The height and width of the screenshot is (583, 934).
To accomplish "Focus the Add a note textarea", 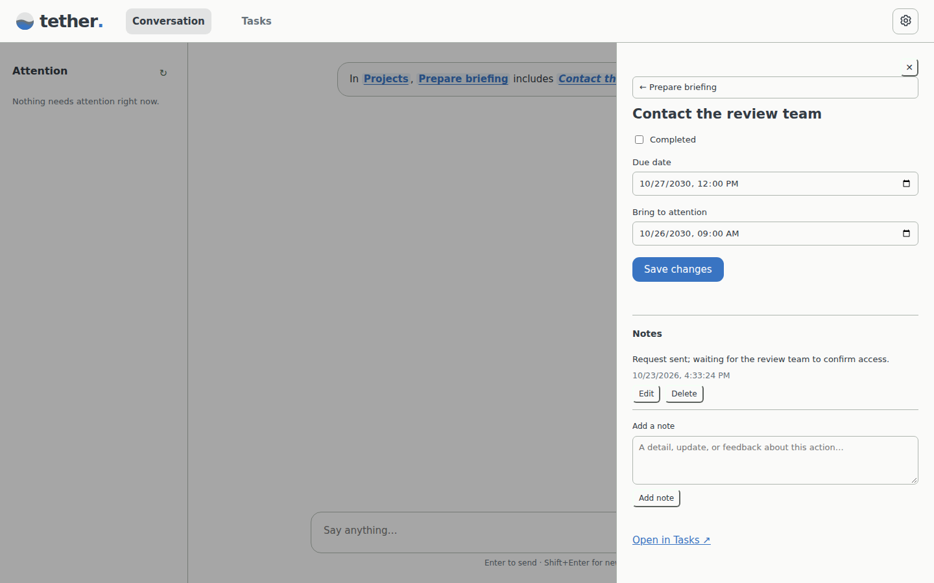I will click(775, 460).
